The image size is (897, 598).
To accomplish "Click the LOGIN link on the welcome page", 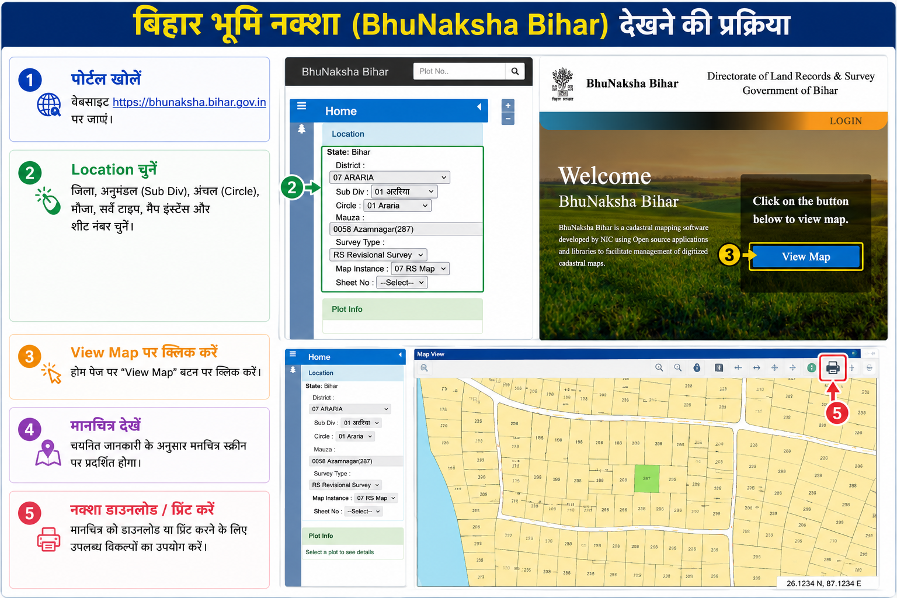I will click(846, 121).
